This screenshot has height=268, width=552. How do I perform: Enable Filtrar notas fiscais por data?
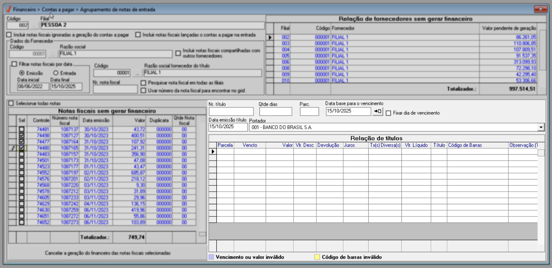14,64
